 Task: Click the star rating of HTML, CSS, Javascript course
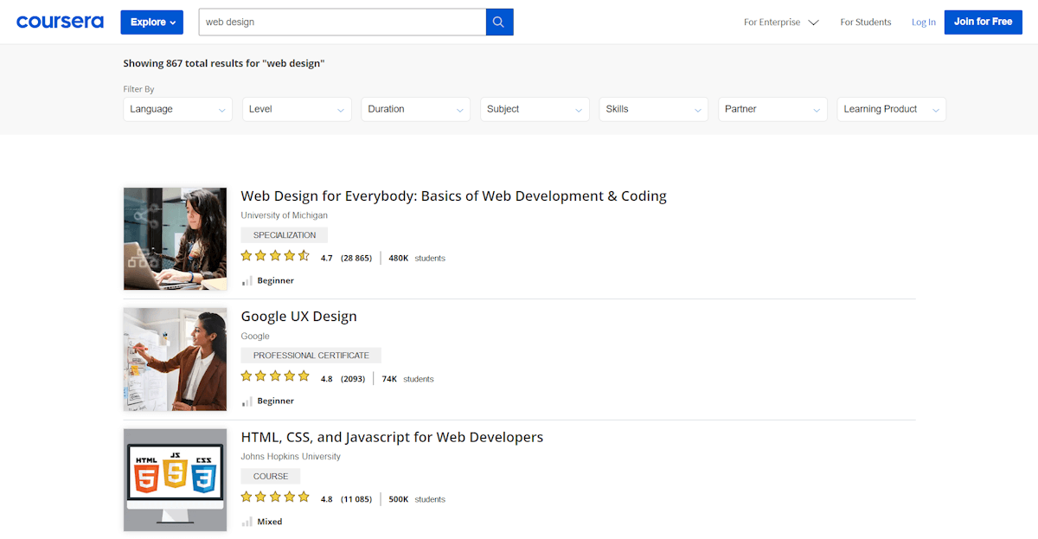pos(275,497)
